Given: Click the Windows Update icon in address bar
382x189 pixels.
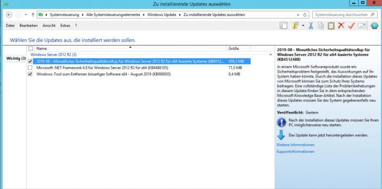Looking at the screenshot, I should point(41,14).
